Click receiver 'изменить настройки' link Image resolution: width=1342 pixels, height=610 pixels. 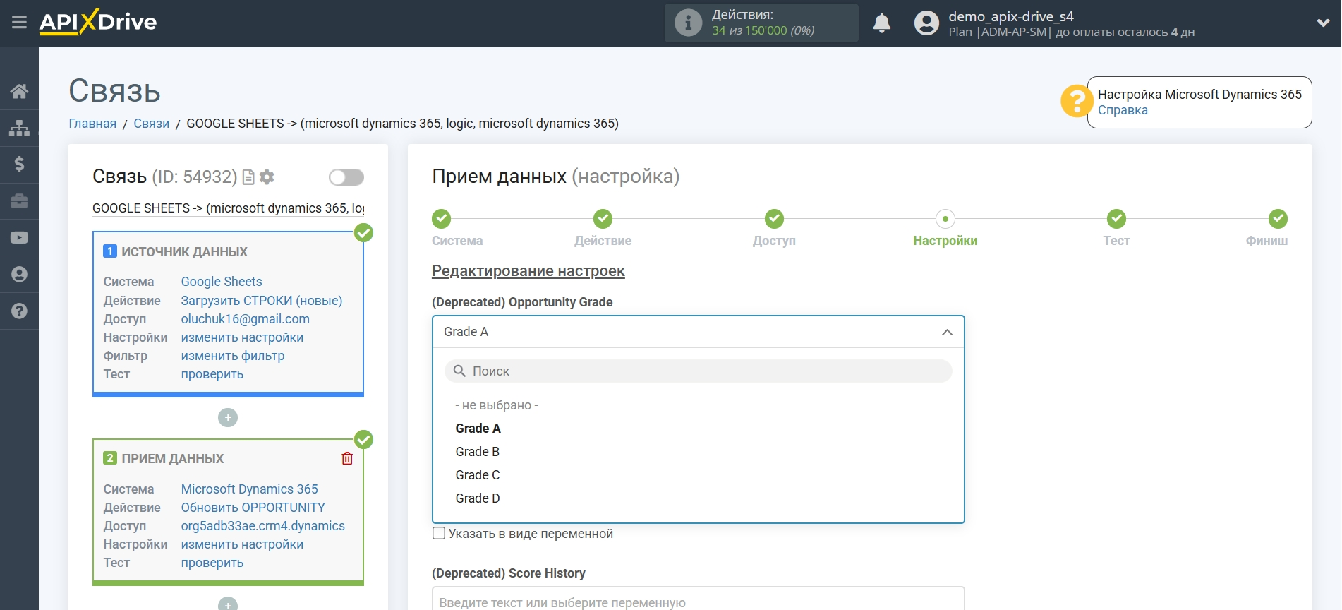[x=242, y=544]
